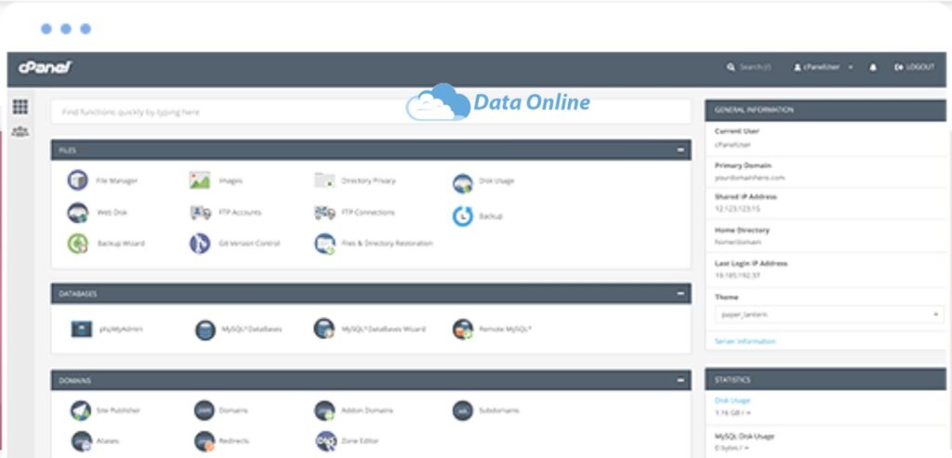Open the Git Version Control icon
This screenshot has height=458, width=952.
pyautogui.click(x=200, y=243)
